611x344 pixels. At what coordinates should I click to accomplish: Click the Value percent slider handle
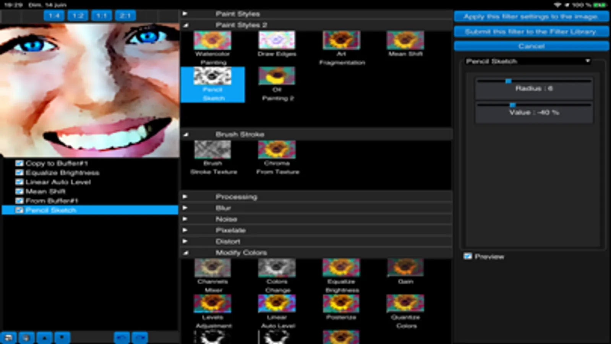[x=512, y=105]
